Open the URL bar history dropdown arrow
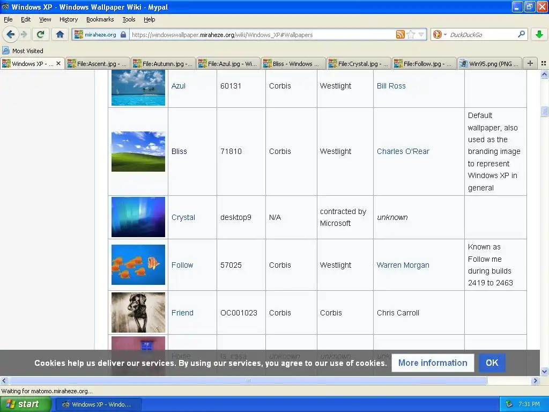The height and width of the screenshot is (412, 549). (x=421, y=34)
